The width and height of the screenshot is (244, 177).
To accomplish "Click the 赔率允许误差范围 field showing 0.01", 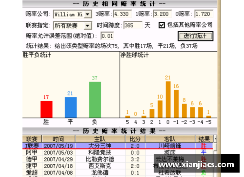I will [x=107, y=36].
